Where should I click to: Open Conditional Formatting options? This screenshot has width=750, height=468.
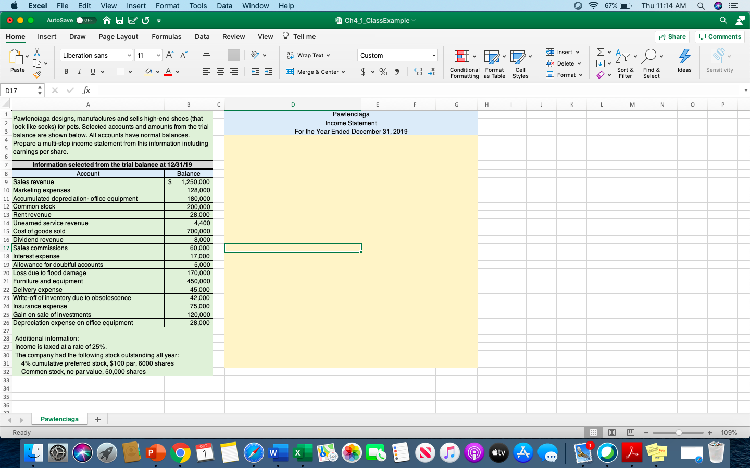click(464, 63)
